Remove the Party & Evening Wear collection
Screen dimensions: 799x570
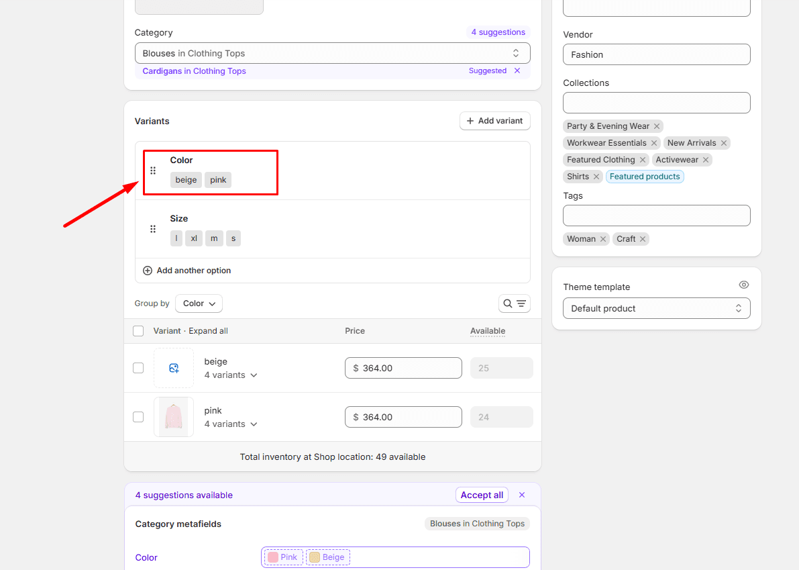click(x=657, y=126)
